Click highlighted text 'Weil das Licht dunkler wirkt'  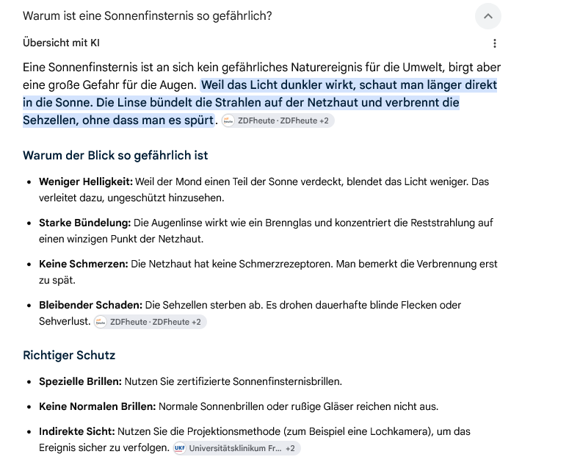278,85
